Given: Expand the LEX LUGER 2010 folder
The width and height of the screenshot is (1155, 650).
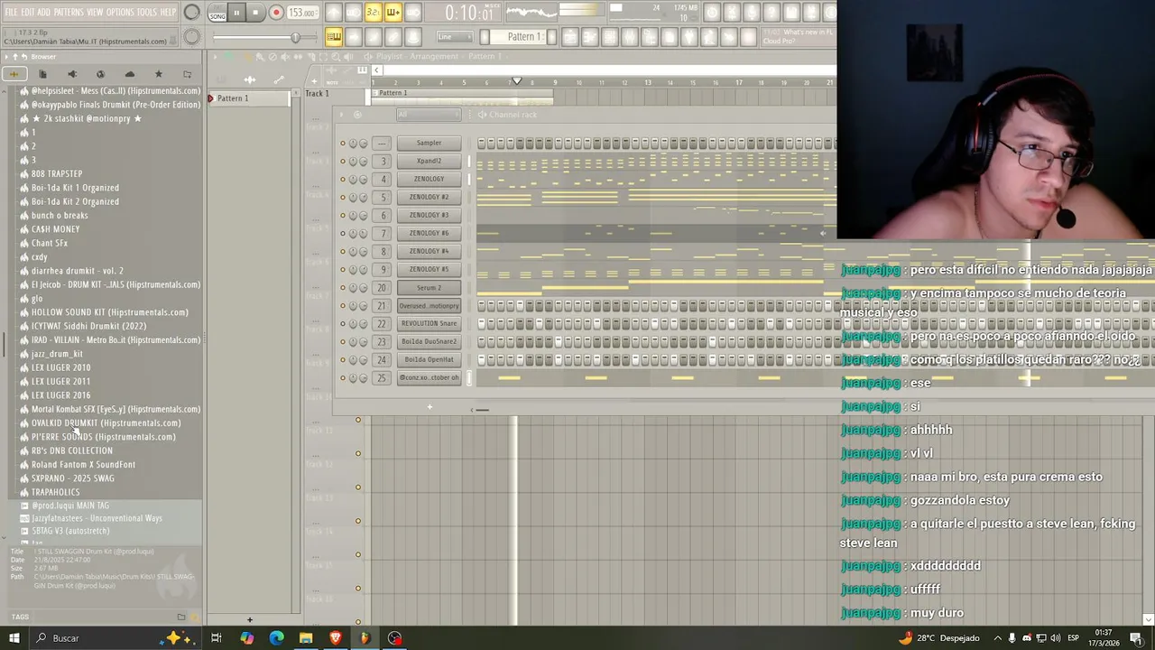Looking at the screenshot, I should pyautogui.click(x=60, y=367).
